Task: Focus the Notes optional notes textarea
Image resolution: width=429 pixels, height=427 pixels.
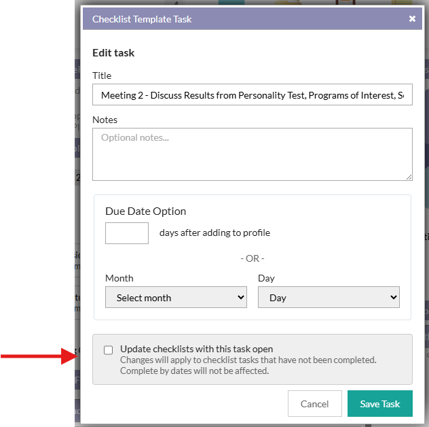Action: 252,154
